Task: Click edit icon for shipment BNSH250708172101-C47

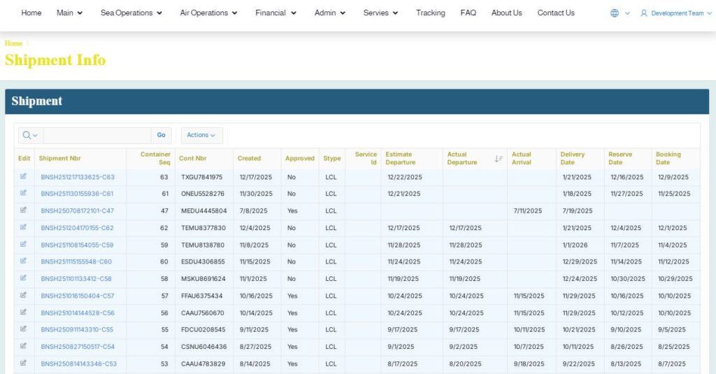Action: pyautogui.click(x=23, y=210)
